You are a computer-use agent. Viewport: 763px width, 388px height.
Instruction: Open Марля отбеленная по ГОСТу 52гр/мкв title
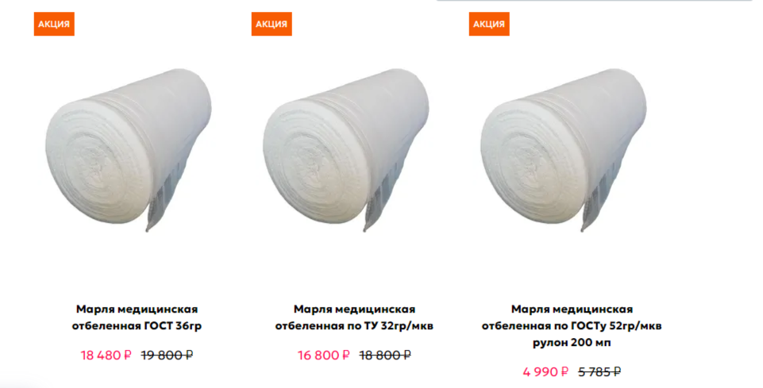click(572, 326)
